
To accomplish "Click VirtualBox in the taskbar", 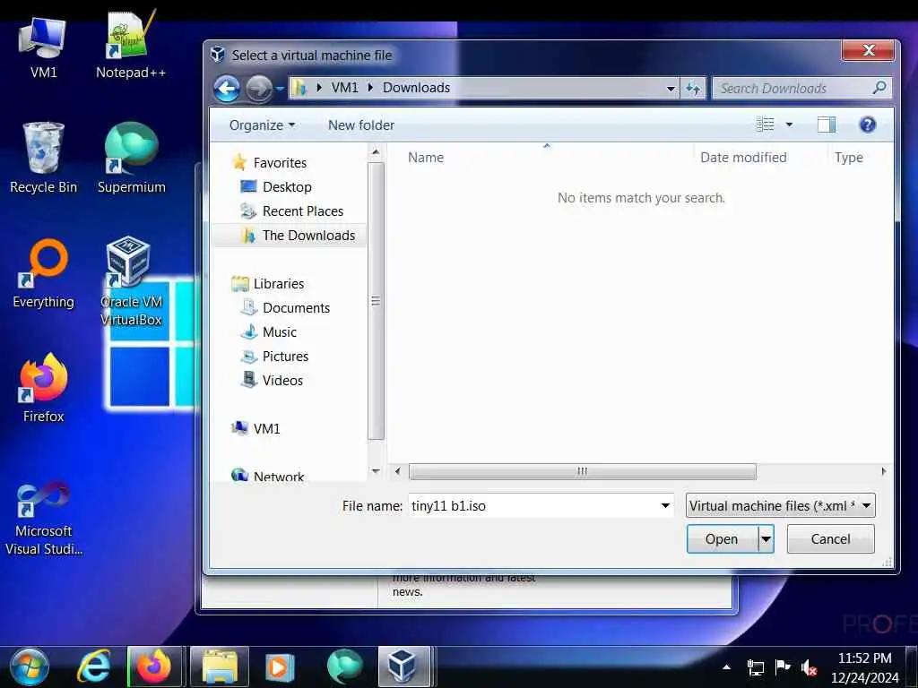I will click(x=404, y=666).
